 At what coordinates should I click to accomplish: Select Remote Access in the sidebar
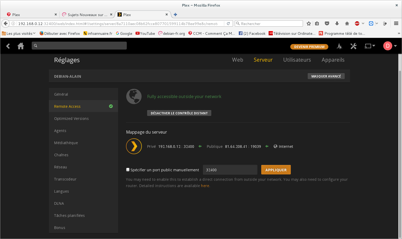click(83, 106)
